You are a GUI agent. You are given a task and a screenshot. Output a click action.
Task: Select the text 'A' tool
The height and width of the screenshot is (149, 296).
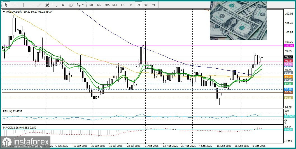(x=63, y=5)
